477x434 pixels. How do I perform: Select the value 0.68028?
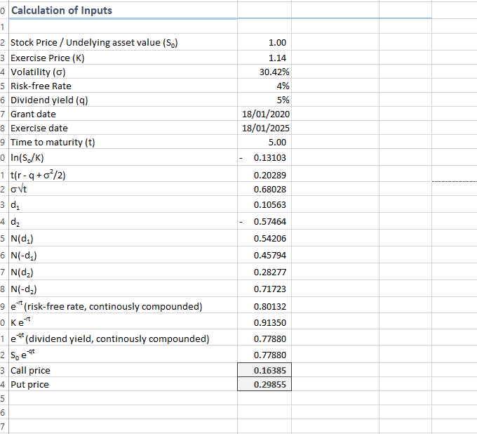coord(264,189)
